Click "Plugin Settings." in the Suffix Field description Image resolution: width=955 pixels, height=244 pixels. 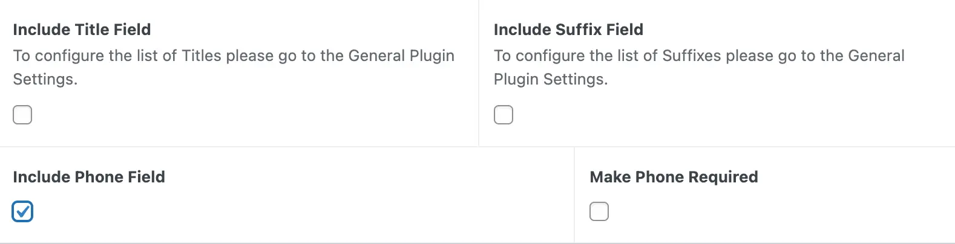[551, 79]
